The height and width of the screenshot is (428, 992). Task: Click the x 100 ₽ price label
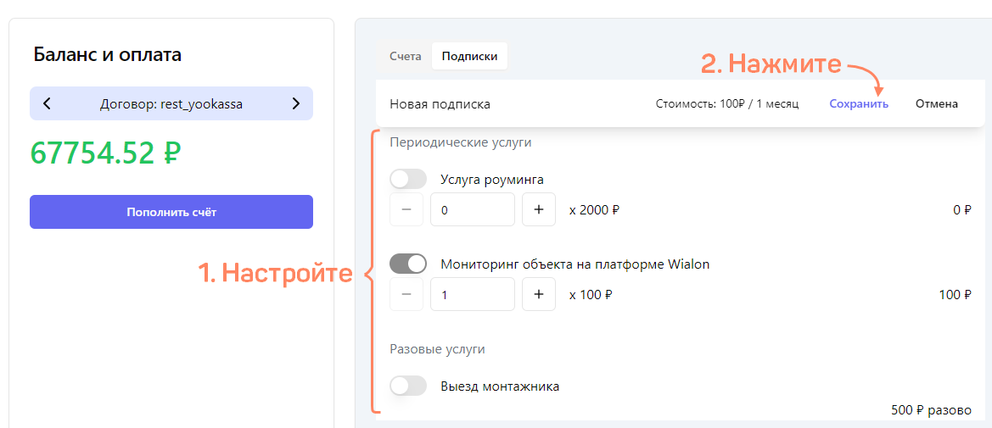(591, 295)
